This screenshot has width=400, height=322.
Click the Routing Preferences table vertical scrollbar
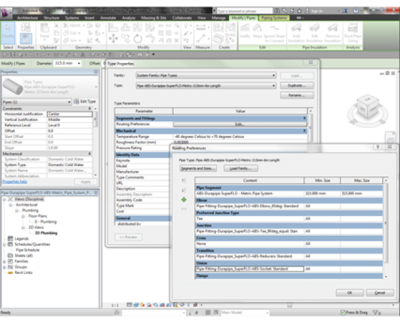[x=386, y=228]
